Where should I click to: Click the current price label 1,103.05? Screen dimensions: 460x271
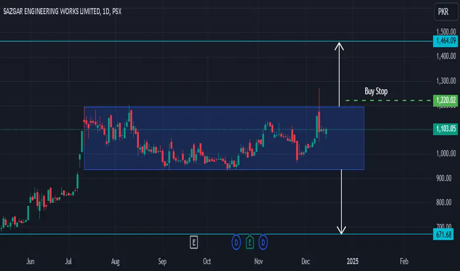click(445, 129)
